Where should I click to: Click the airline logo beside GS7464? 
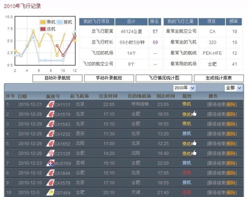pyautogui.click(x=50, y=192)
